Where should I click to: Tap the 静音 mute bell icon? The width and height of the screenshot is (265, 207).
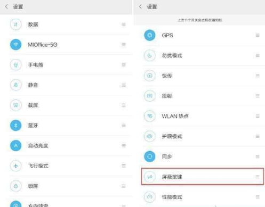point(16,85)
